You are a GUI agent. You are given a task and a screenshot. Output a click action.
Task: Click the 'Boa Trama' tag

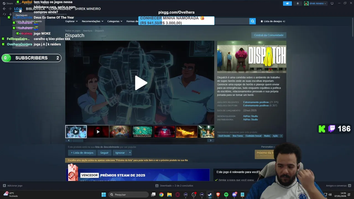[x=238, y=136]
